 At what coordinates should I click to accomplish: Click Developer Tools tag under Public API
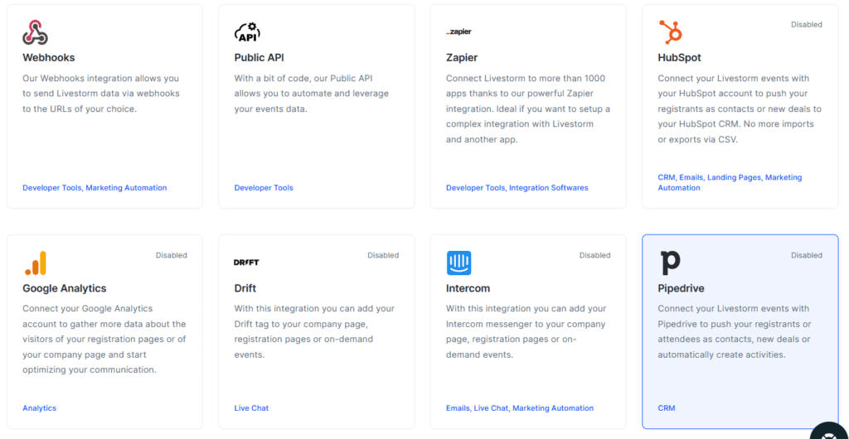[x=264, y=188]
